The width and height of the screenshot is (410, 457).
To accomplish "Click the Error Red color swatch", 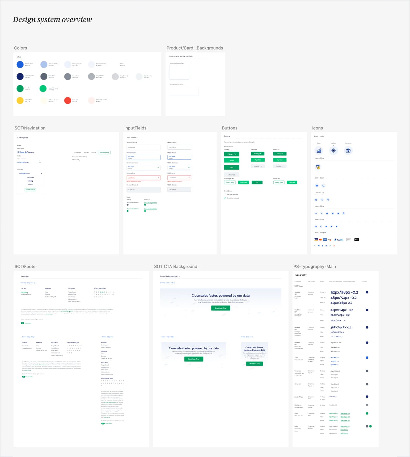I will tap(68, 100).
